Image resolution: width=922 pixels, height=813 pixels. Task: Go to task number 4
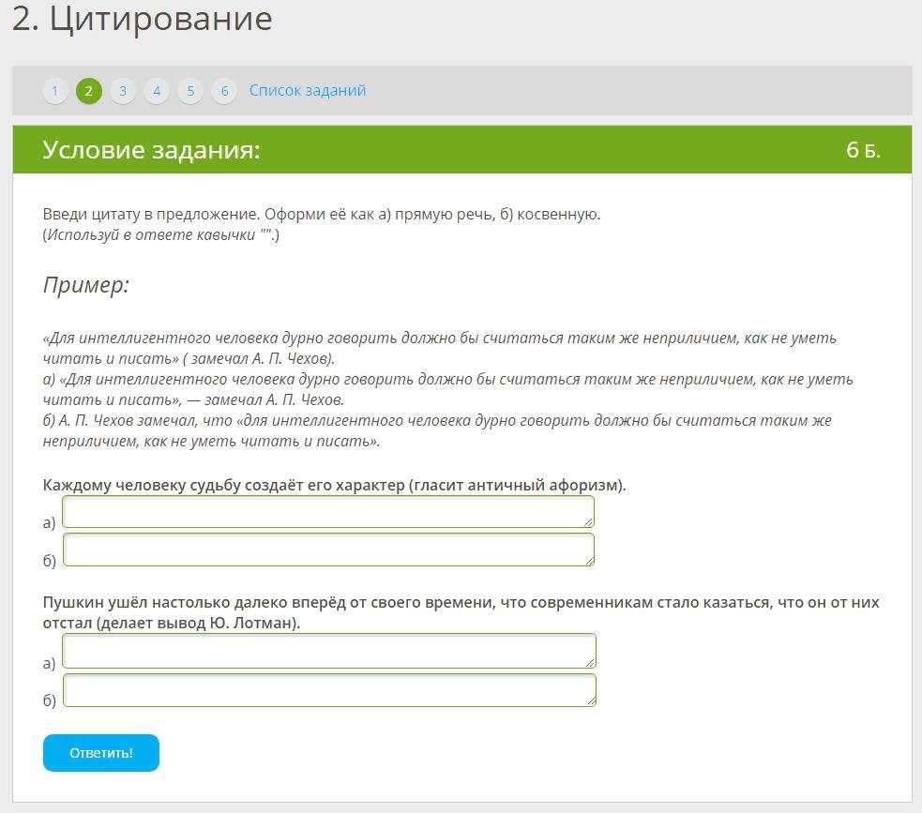coord(157,91)
